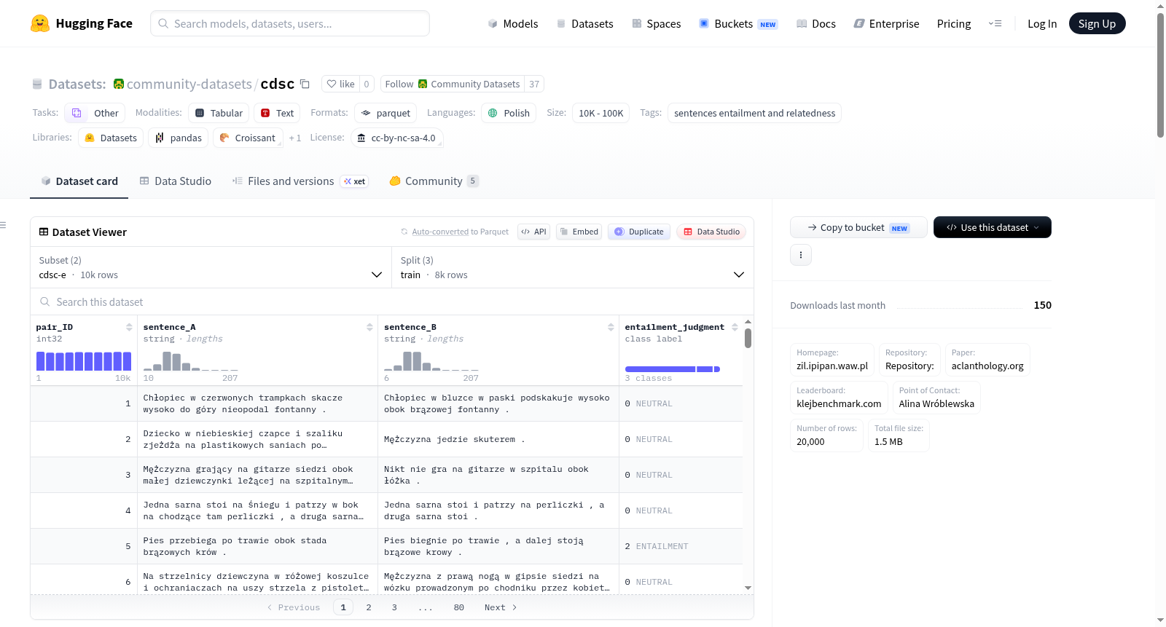Open the sidebar table of contents icon

click(x=4, y=225)
